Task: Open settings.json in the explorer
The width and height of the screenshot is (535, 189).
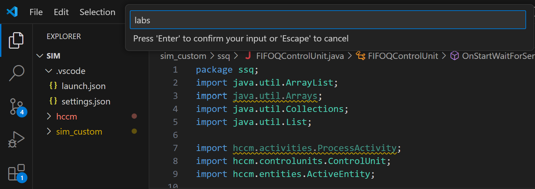Action: pos(86,101)
